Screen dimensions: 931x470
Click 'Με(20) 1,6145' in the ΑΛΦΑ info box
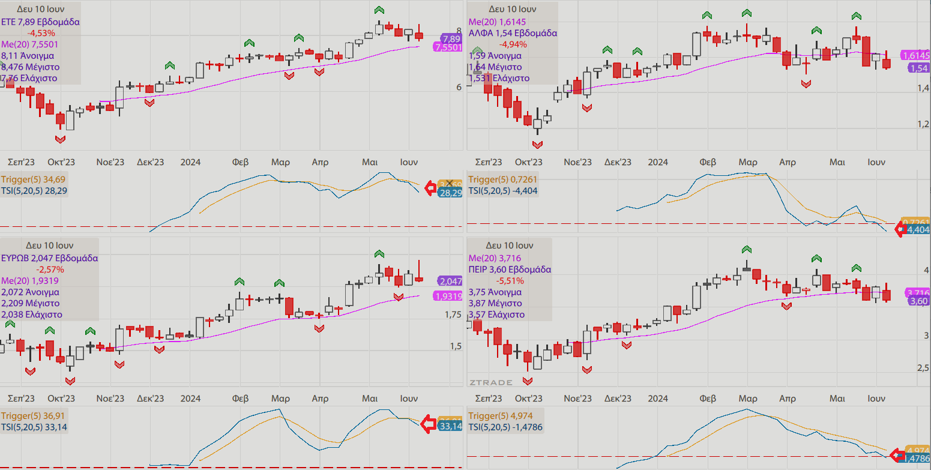pyautogui.click(x=498, y=22)
